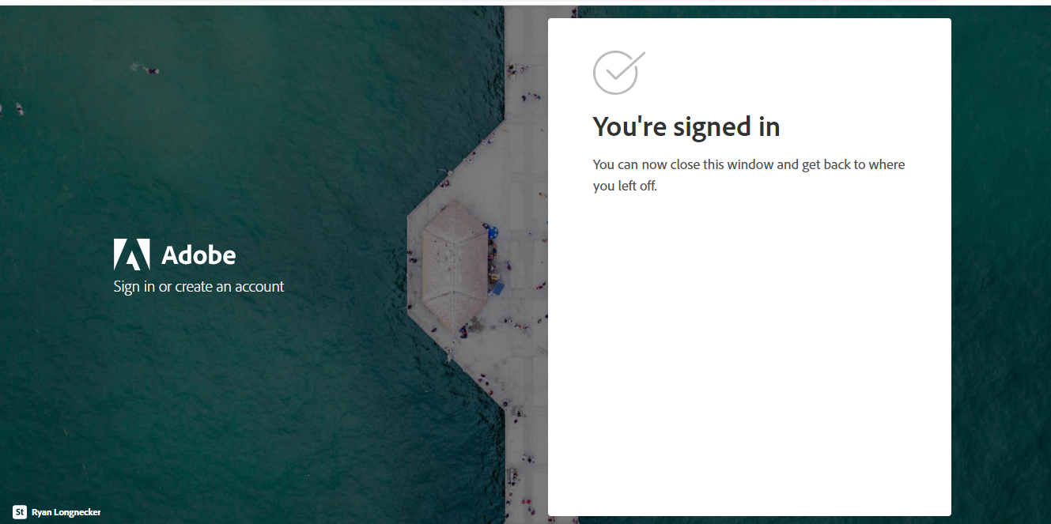Image resolution: width=1051 pixels, height=524 pixels.
Task: Click the circled checkmark success icon
Action: click(x=618, y=73)
